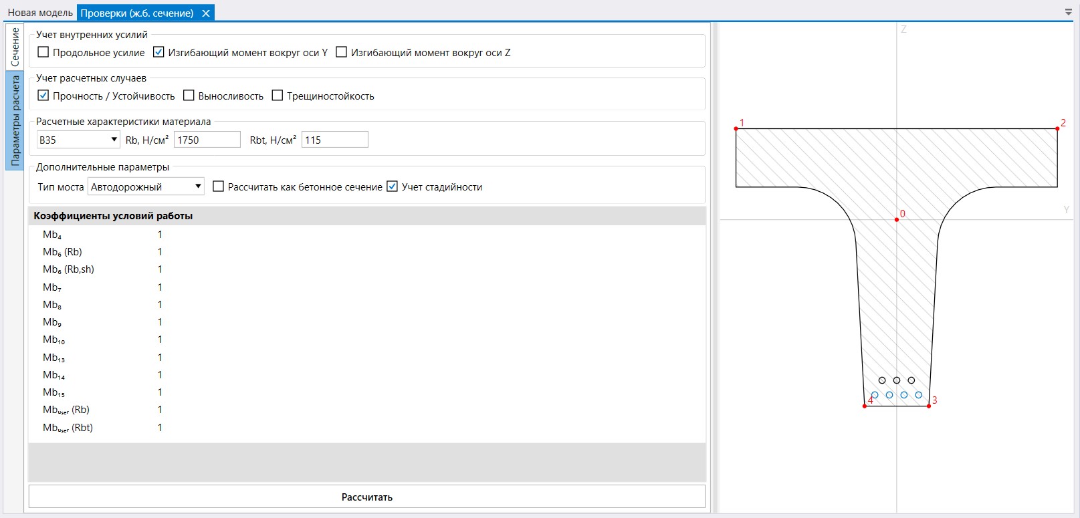1080x518 pixels.
Task: Click the Rbt value field 115
Action: pyautogui.click(x=335, y=140)
